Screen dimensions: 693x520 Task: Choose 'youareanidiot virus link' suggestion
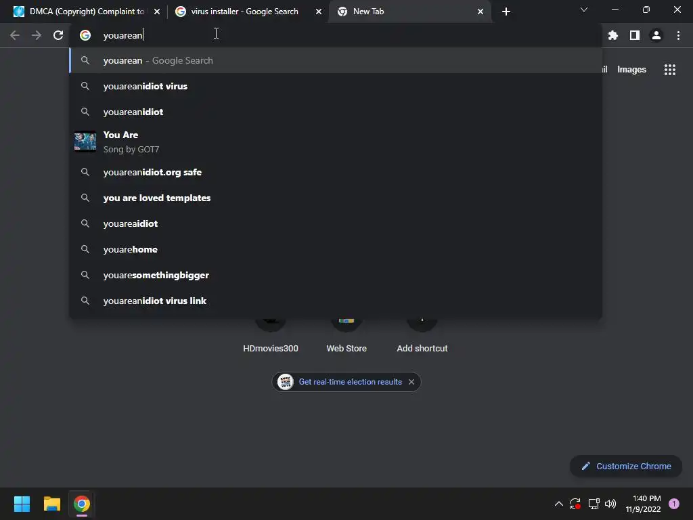(x=336, y=301)
